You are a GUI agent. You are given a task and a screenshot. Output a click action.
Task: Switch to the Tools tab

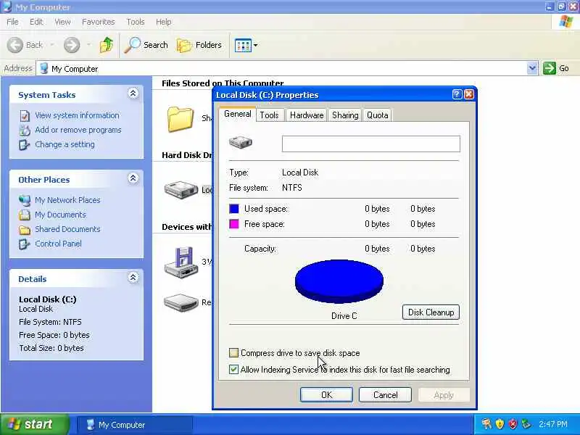click(x=269, y=115)
